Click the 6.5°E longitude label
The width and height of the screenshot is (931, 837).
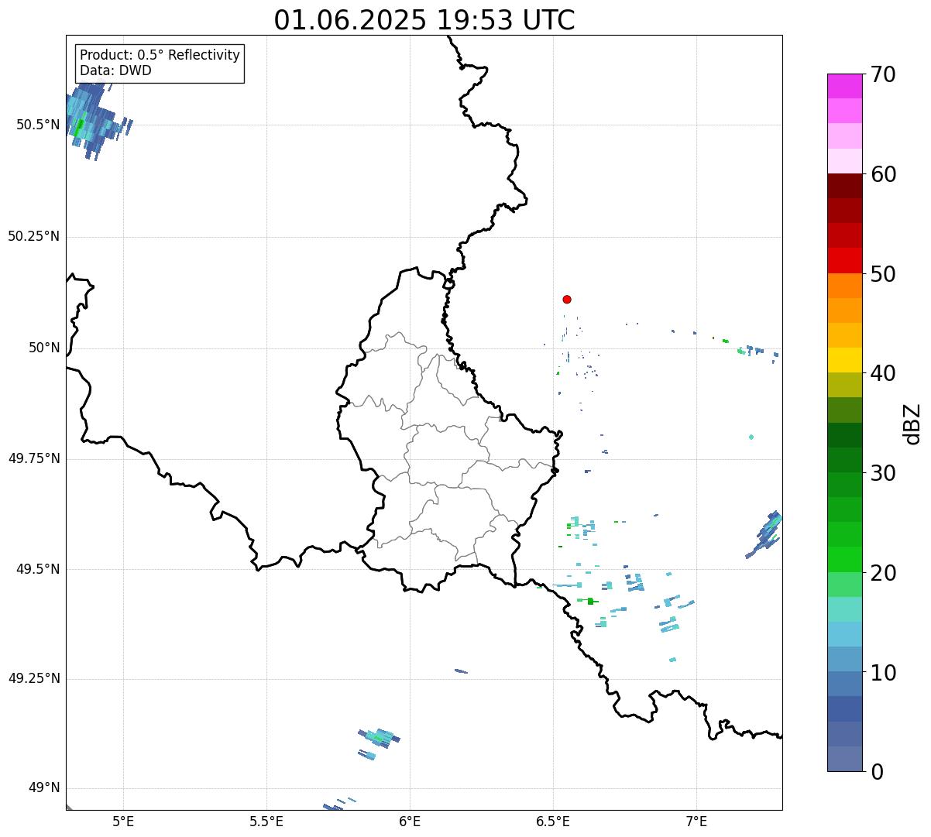point(553,822)
